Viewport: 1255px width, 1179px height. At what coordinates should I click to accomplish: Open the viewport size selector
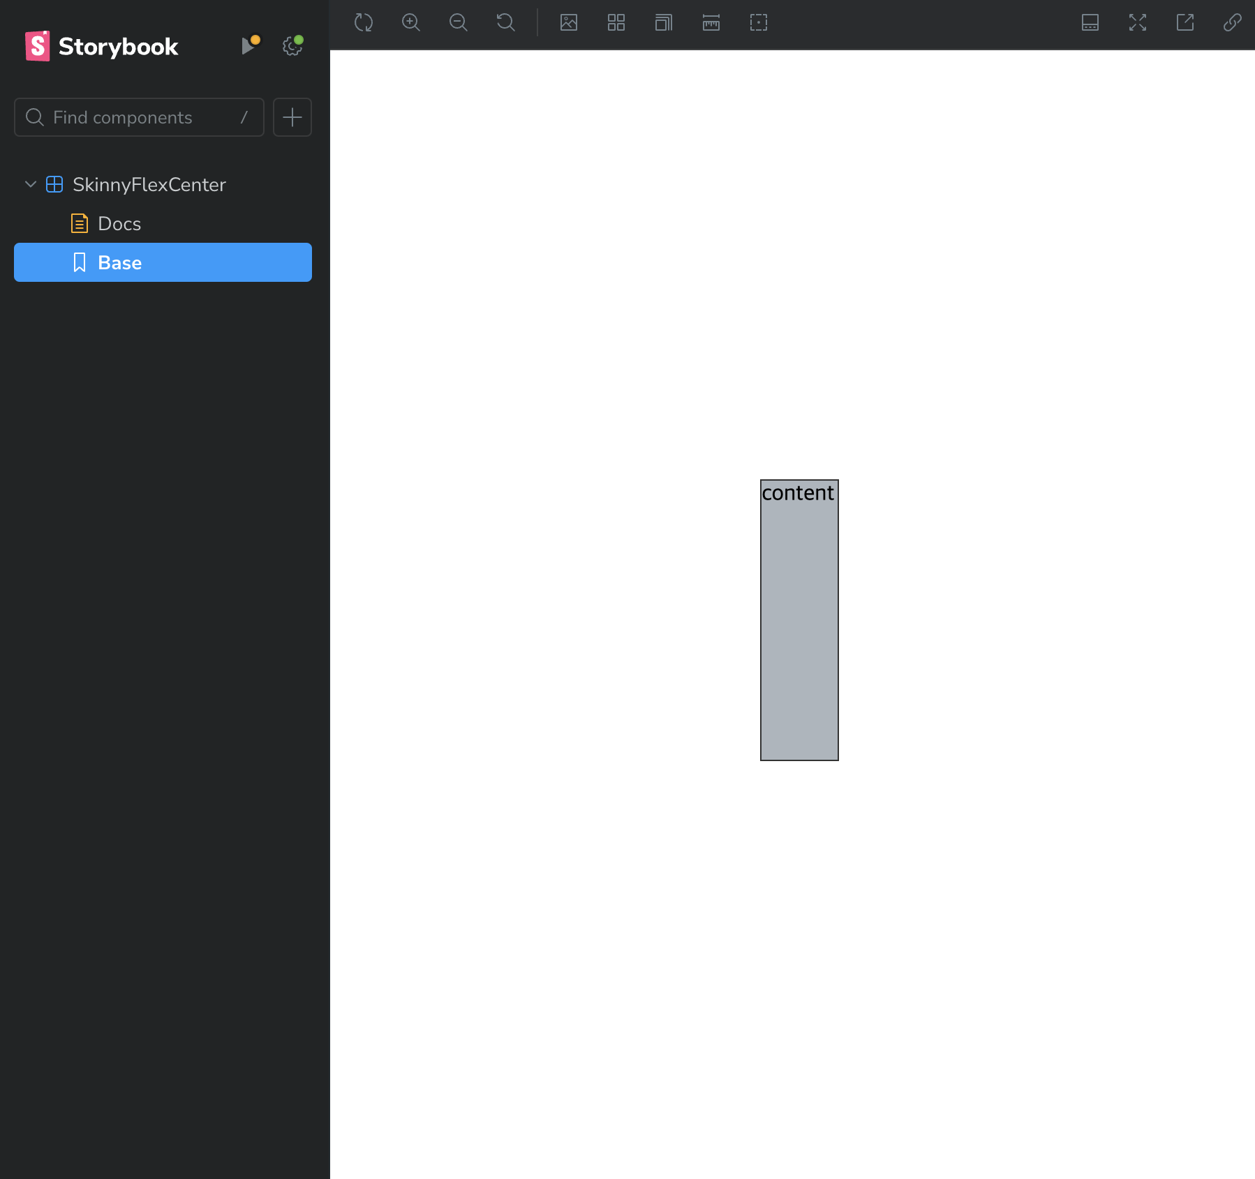(x=664, y=23)
